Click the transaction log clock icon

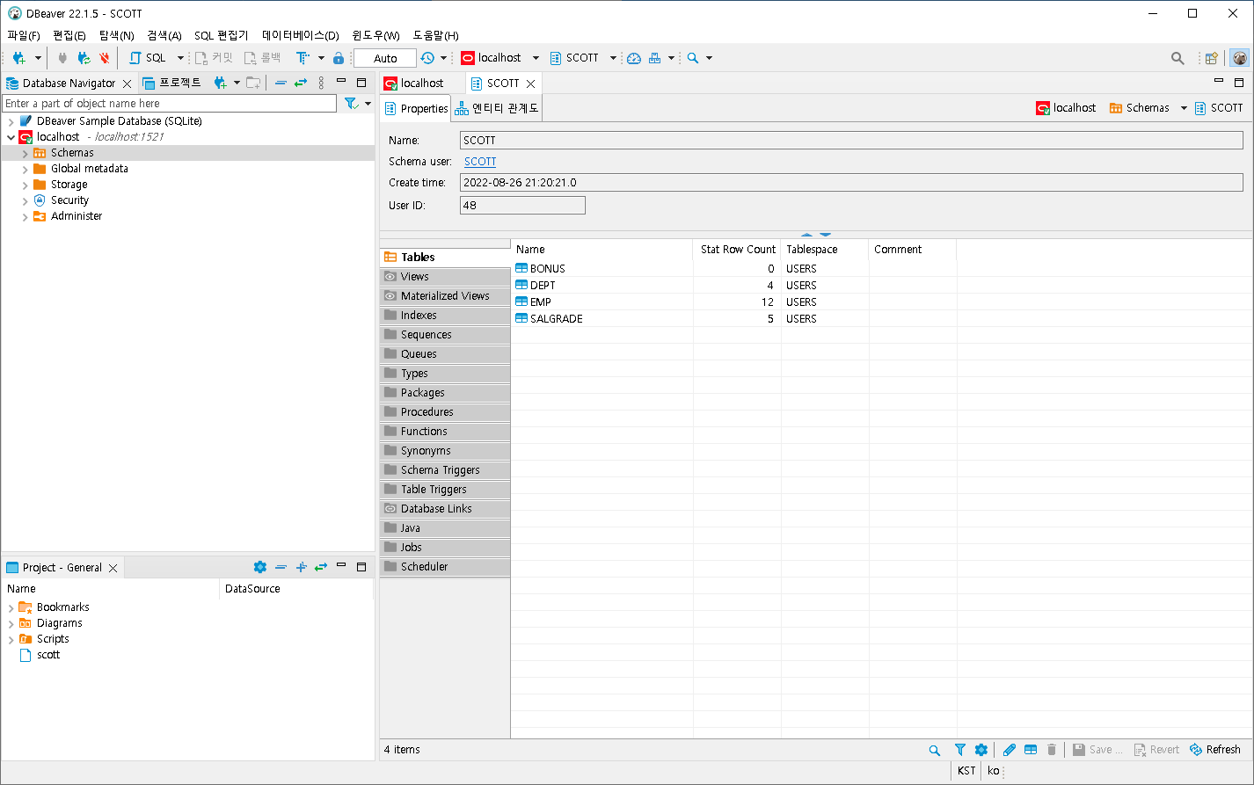click(x=427, y=58)
